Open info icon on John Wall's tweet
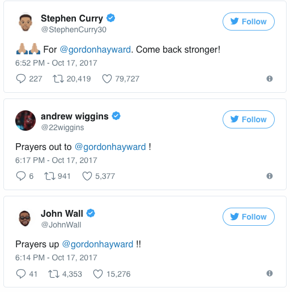 (270, 273)
